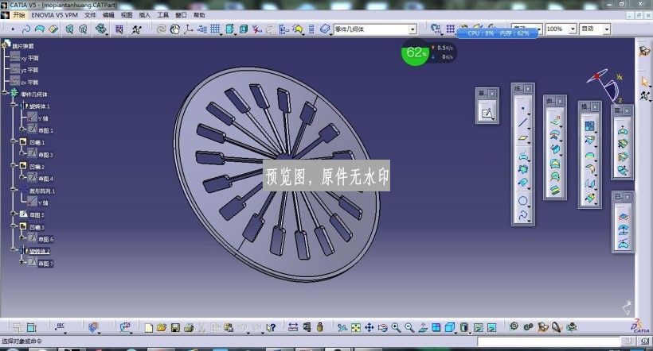The image size is (653, 351).
Task: Open the 编辑 menu
Action: 108,15
